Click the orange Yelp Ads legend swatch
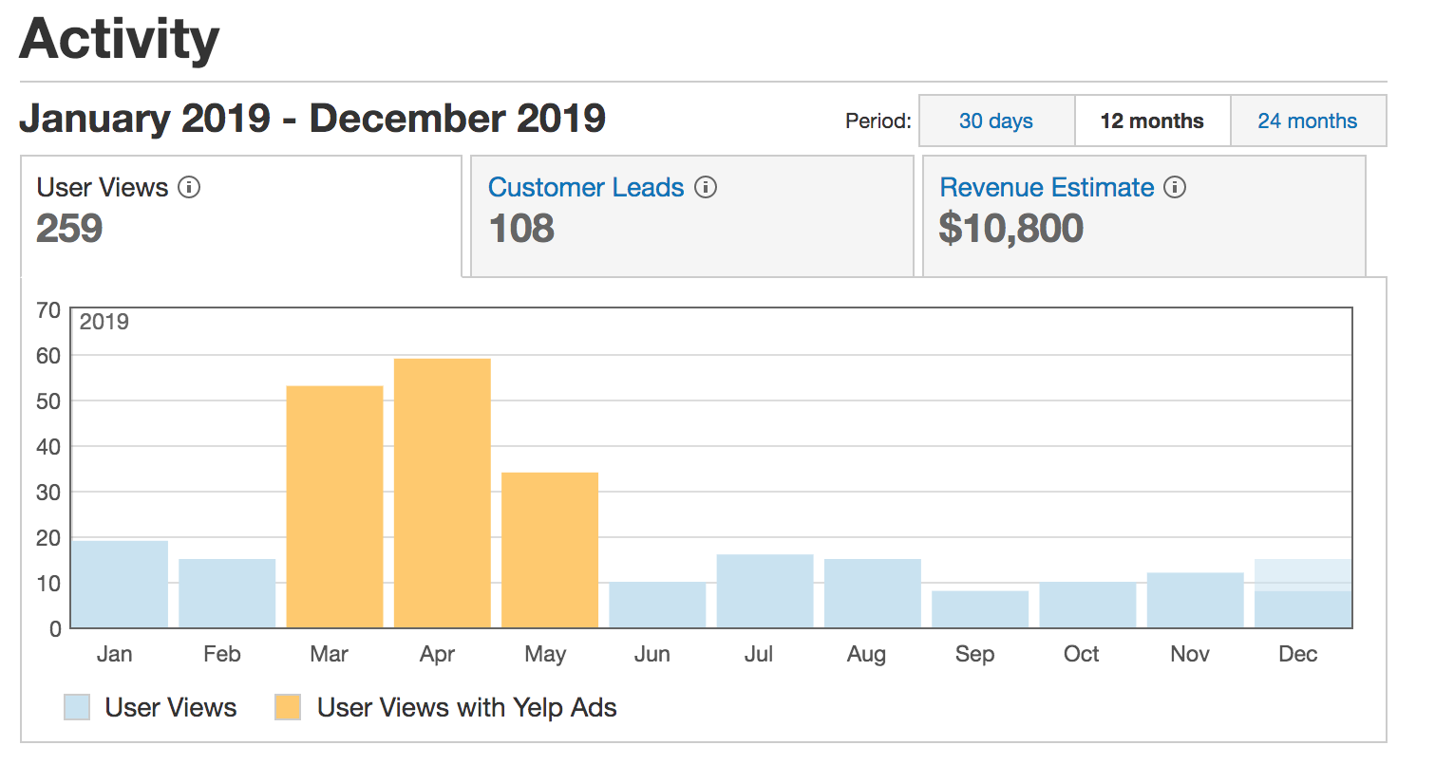The width and height of the screenshot is (1435, 764). pyautogui.click(x=288, y=707)
